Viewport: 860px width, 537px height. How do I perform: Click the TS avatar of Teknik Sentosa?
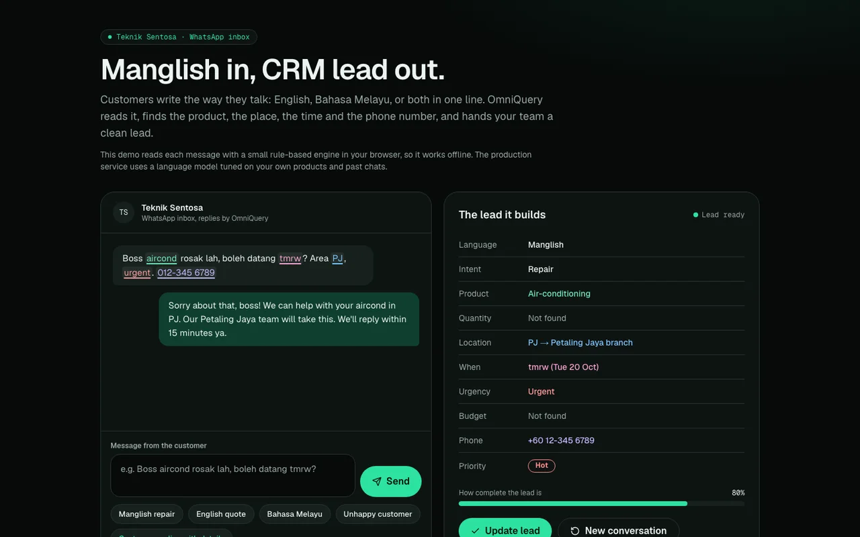pyautogui.click(x=124, y=212)
